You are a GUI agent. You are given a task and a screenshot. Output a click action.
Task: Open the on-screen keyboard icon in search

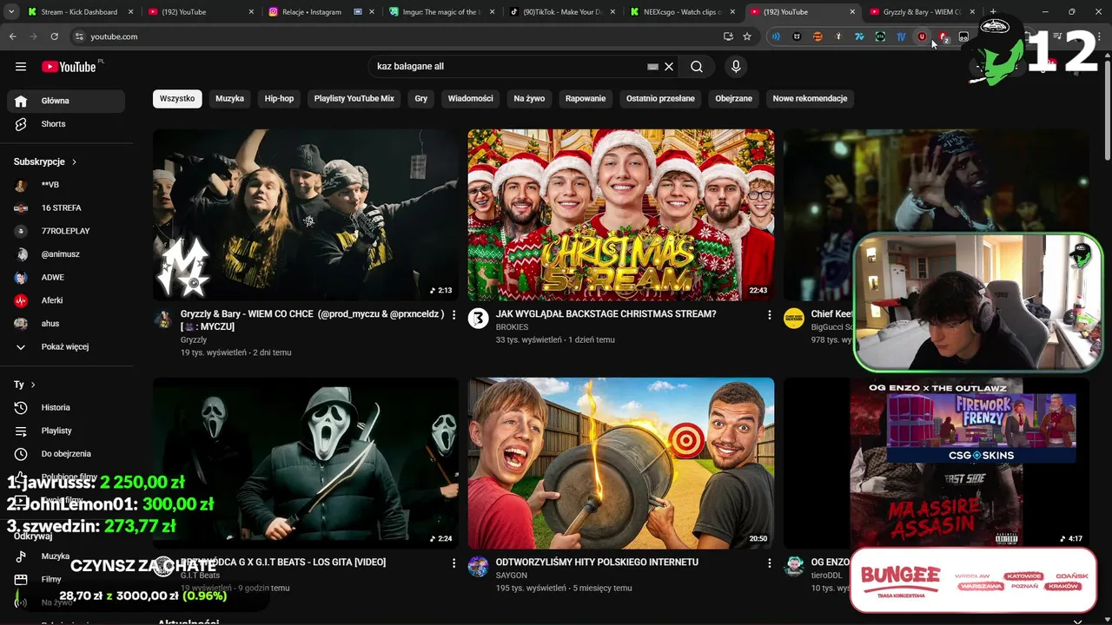point(652,67)
